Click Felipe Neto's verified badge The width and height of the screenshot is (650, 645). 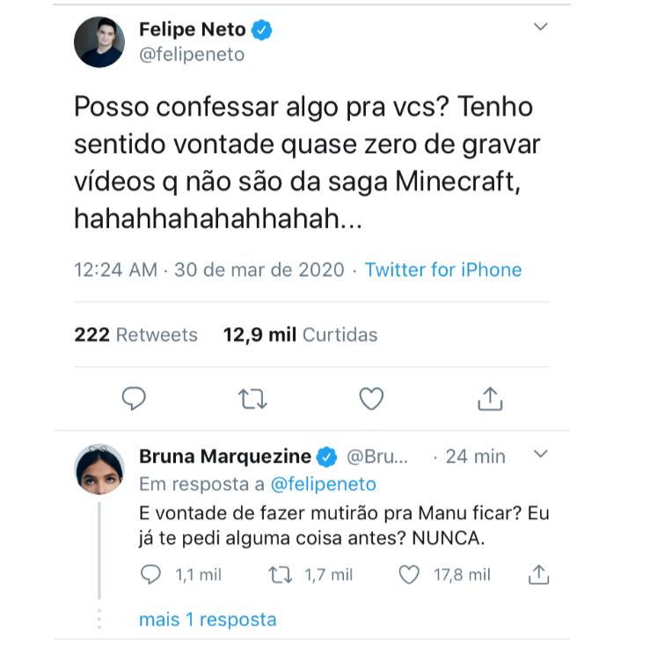(262, 29)
